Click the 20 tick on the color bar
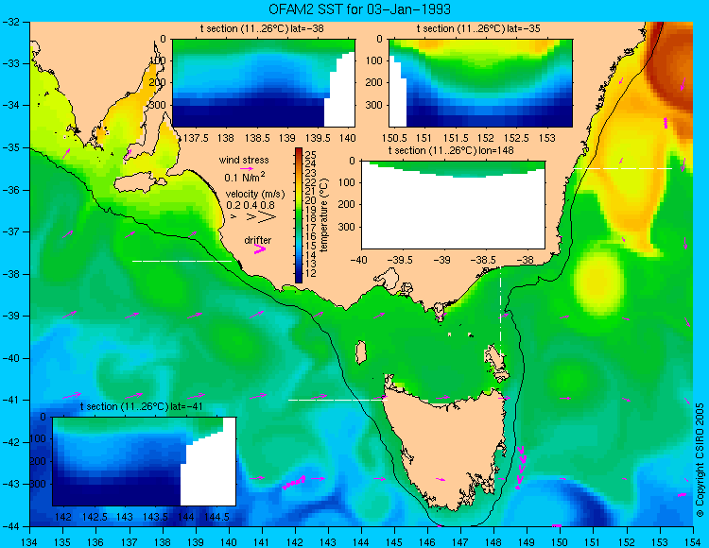Viewport: 709px width, 548px height. click(x=311, y=200)
